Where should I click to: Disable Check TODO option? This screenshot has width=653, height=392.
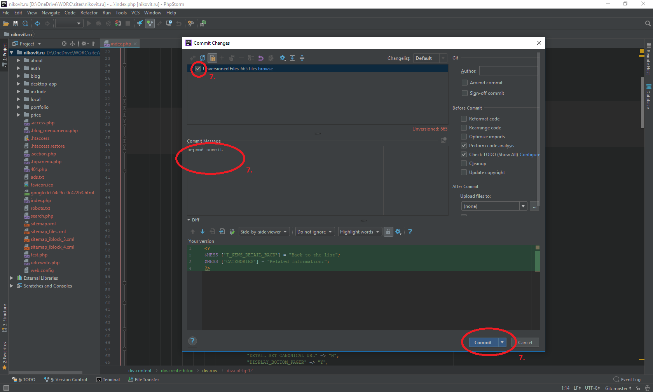pyautogui.click(x=464, y=155)
